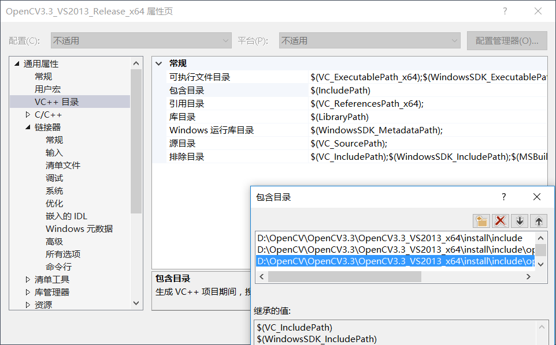556x345 pixels.
Task: Click the path list horizontal scrollbar thumb
Action: pos(344,276)
